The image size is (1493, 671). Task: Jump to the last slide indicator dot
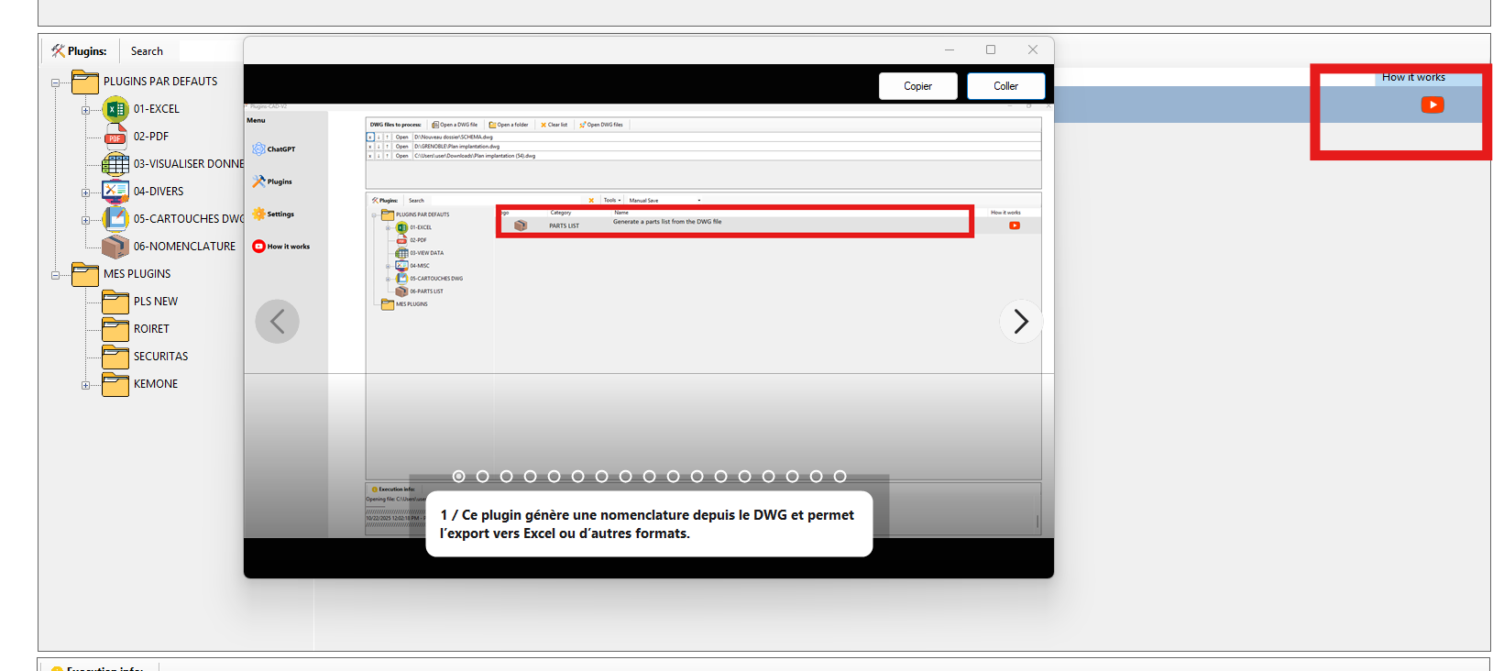(x=840, y=477)
